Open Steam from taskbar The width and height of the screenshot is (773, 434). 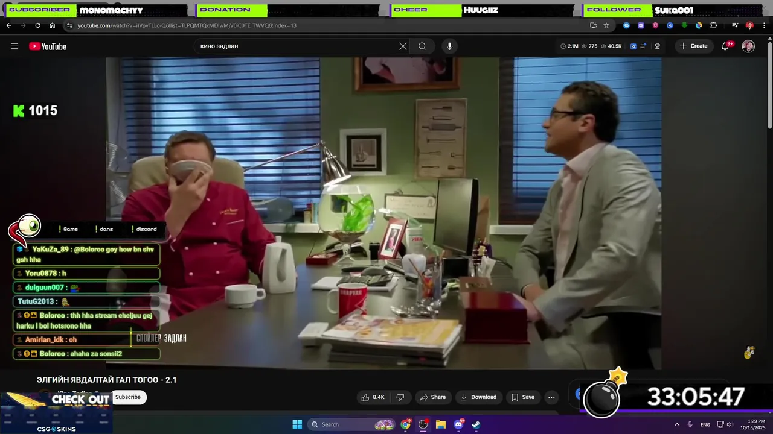pos(476,424)
